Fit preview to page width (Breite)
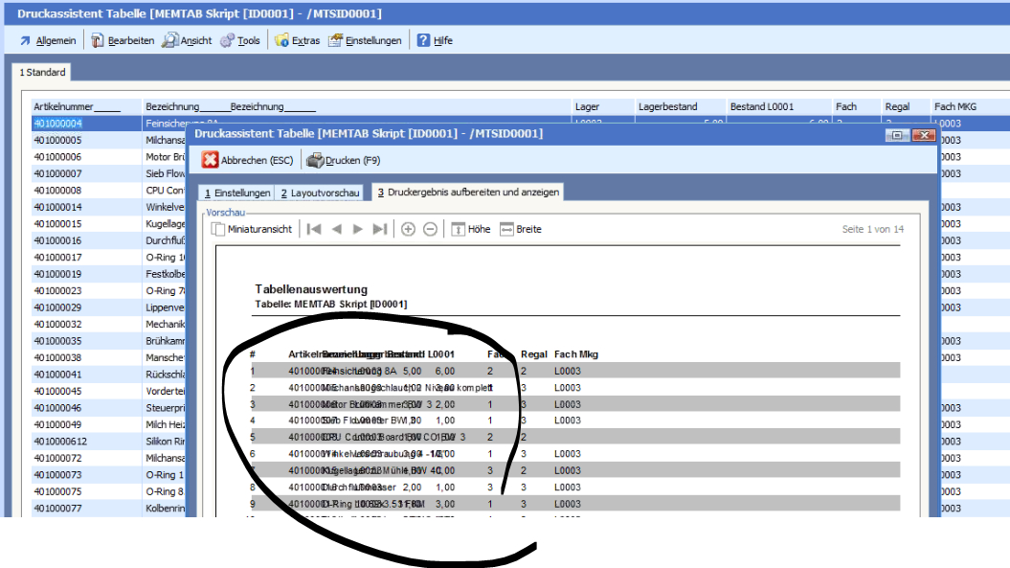 521,229
